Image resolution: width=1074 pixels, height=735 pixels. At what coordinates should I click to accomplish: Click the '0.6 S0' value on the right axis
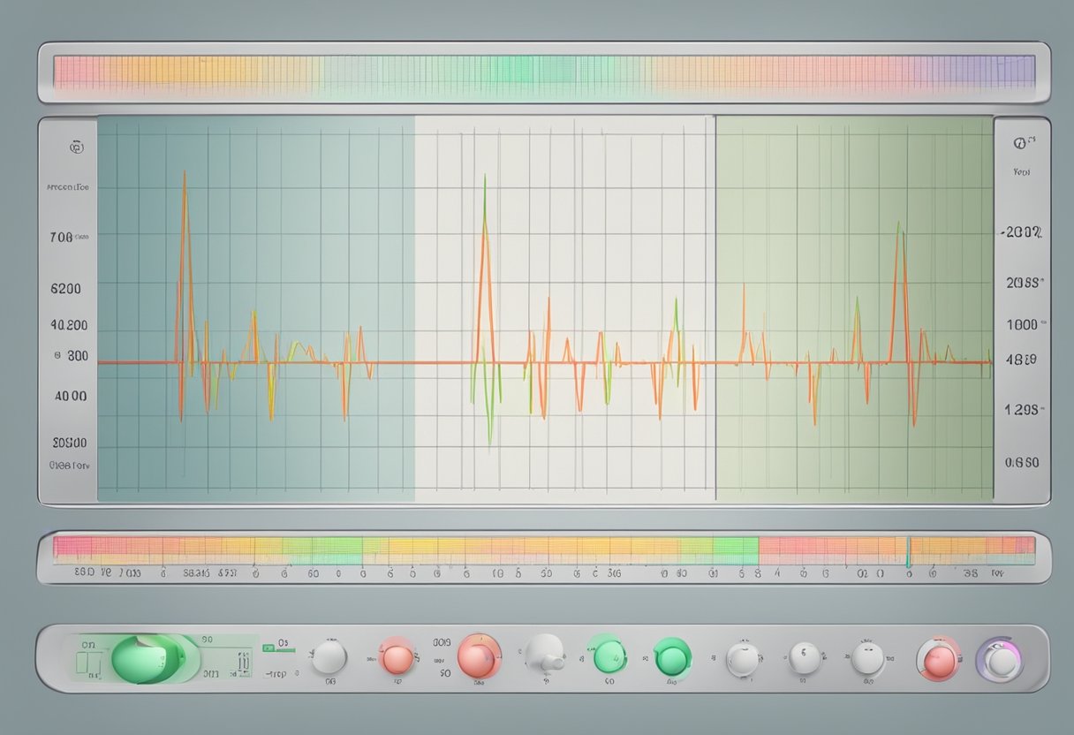pyautogui.click(x=1023, y=462)
